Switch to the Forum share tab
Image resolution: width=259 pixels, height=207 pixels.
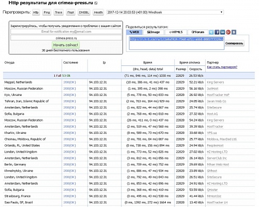click(x=198, y=32)
